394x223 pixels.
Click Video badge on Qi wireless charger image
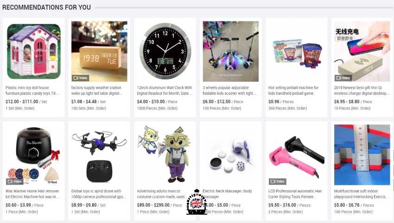pos(343,78)
